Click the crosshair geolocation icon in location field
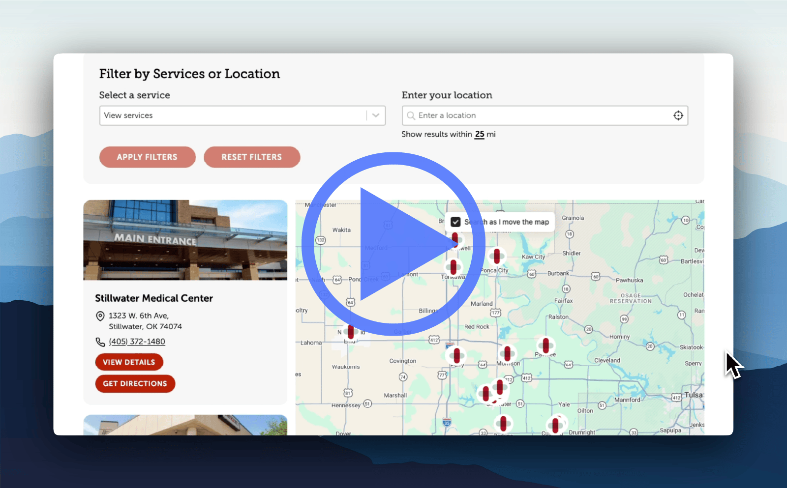The height and width of the screenshot is (488, 787). pyautogui.click(x=678, y=115)
